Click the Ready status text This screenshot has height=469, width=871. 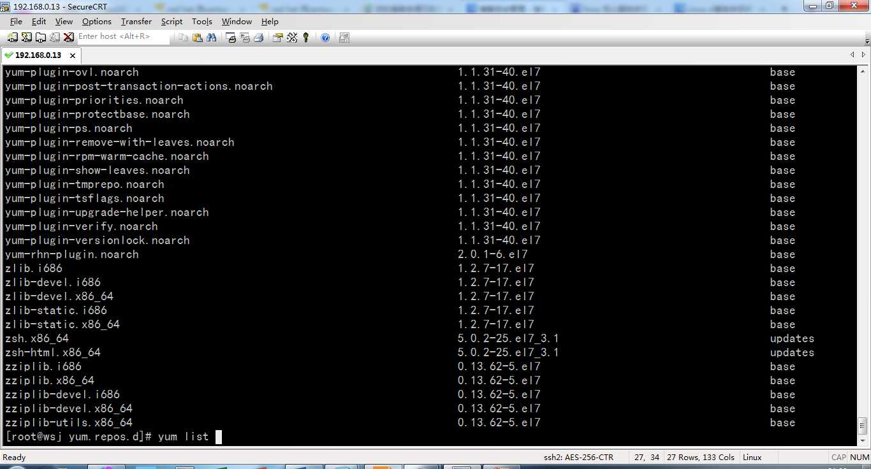[14, 457]
